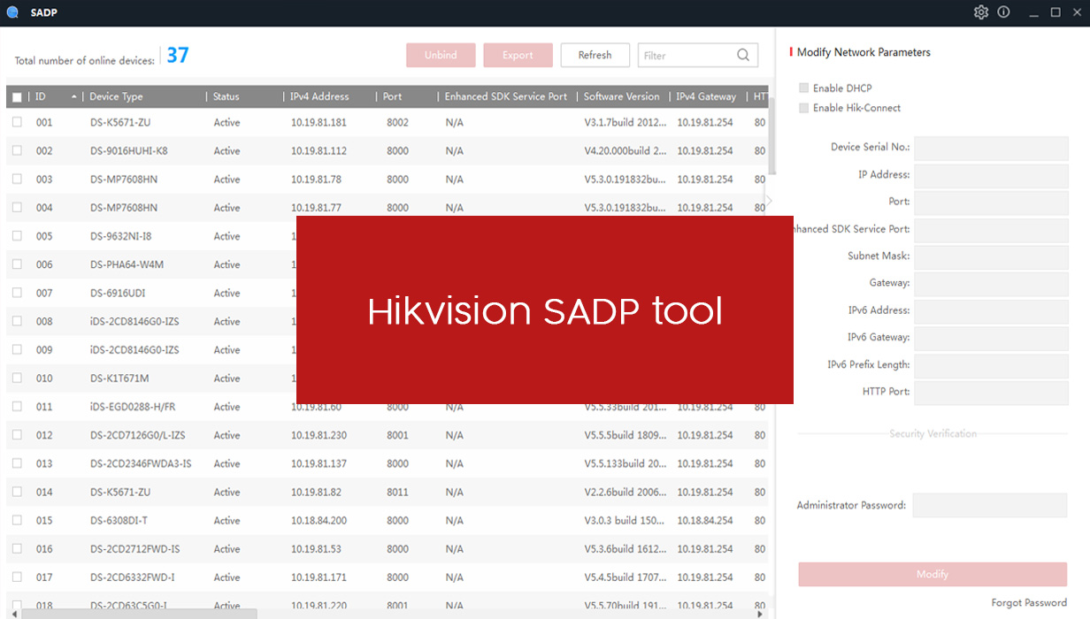
Task: Click the info icon in title bar
Action: [x=1003, y=12]
